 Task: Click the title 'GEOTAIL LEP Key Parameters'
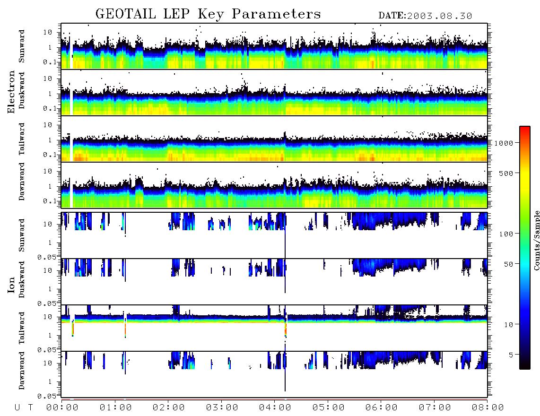(208, 14)
